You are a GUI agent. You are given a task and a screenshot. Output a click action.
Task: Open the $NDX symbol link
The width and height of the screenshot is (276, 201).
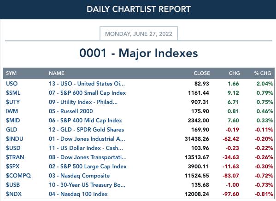(13, 194)
